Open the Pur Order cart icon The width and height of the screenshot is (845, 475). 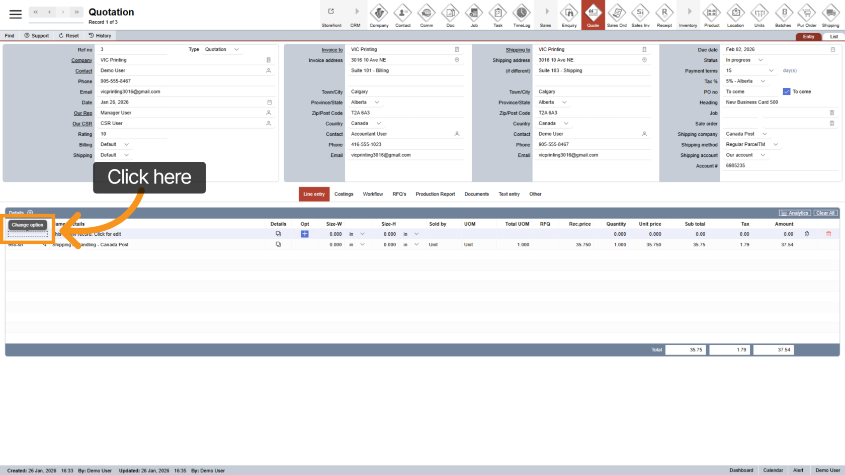point(807,13)
